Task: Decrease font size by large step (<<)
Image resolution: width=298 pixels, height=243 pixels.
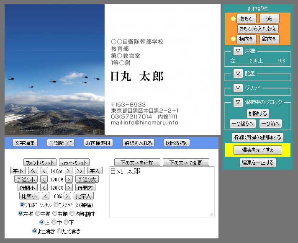Action: tap(33, 171)
